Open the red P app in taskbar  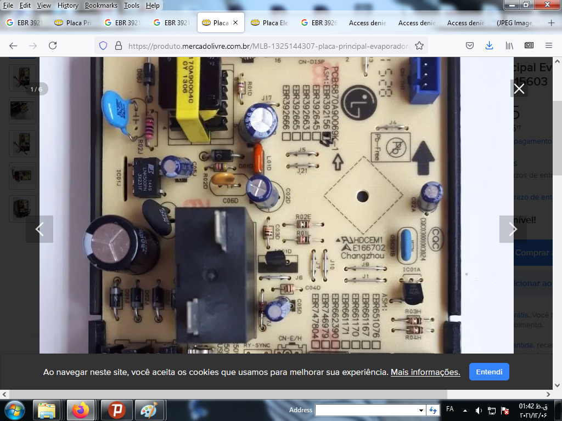click(117, 410)
